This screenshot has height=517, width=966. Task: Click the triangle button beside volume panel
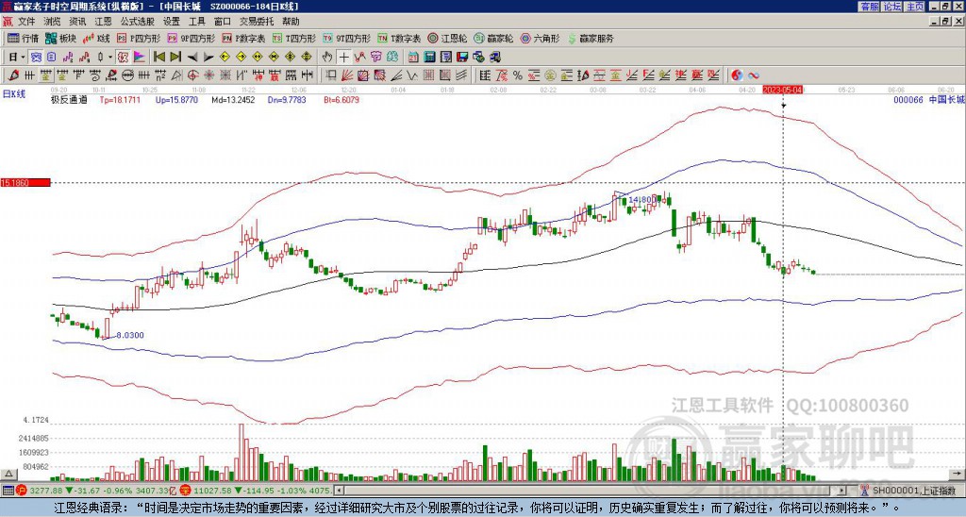click(x=8, y=475)
